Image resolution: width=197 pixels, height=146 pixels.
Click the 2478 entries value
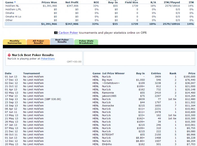point(158,112)
